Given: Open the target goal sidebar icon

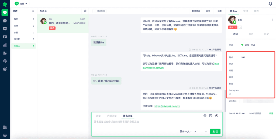Looking at the screenshot, I should 5,69.
